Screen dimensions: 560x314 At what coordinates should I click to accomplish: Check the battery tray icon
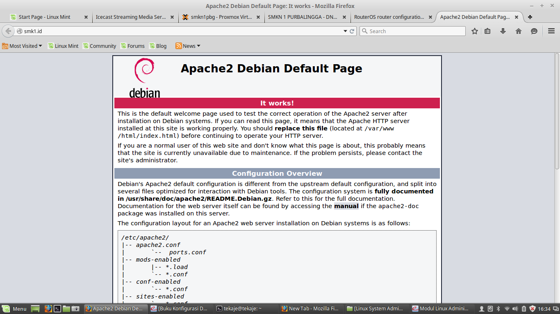coord(524,309)
